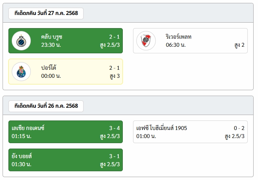Click the 3 - 4 score result
The height and width of the screenshot is (180, 258).
(x=114, y=128)
